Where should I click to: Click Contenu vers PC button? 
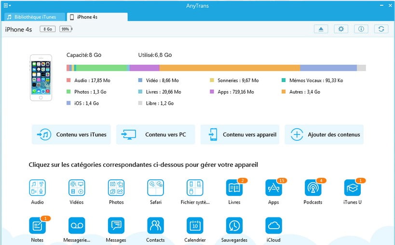pyautogui.click(x=155, y=135)
